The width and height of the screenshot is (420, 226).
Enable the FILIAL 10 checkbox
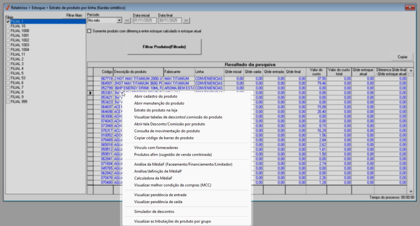click(x=8, y=26)
